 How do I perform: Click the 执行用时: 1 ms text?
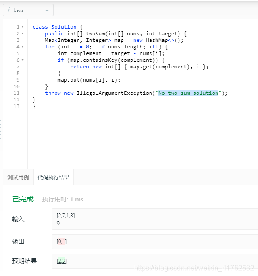tap(63, 199)
